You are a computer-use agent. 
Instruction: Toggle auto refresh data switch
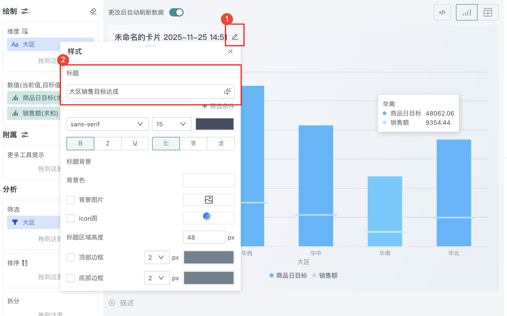point(176,12)
